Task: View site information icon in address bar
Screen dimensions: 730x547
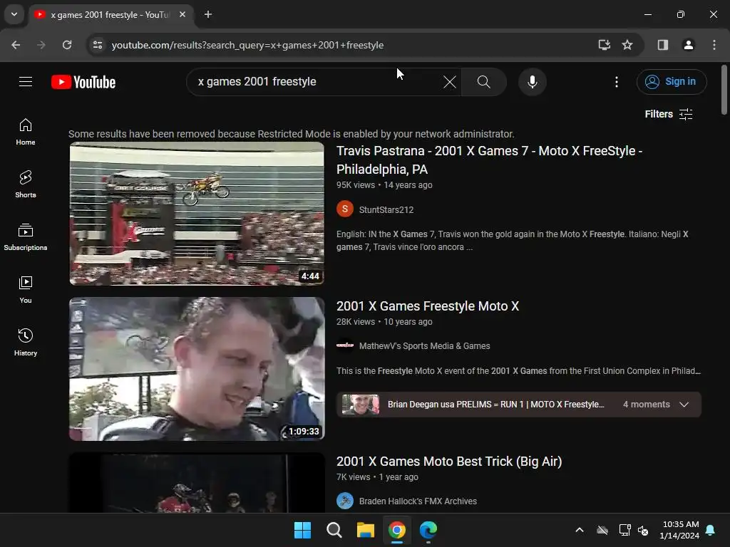Action: point(98,45)
